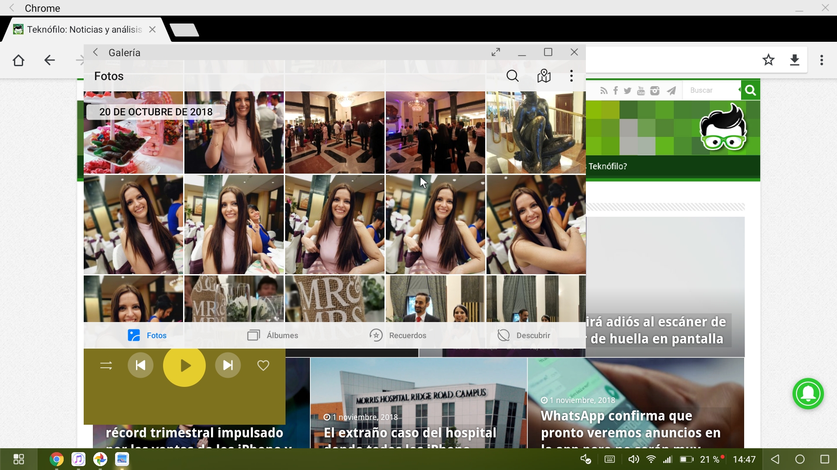Open the Gallery three-dot overflow menu
837x470 pixels.
pos(571,76)
